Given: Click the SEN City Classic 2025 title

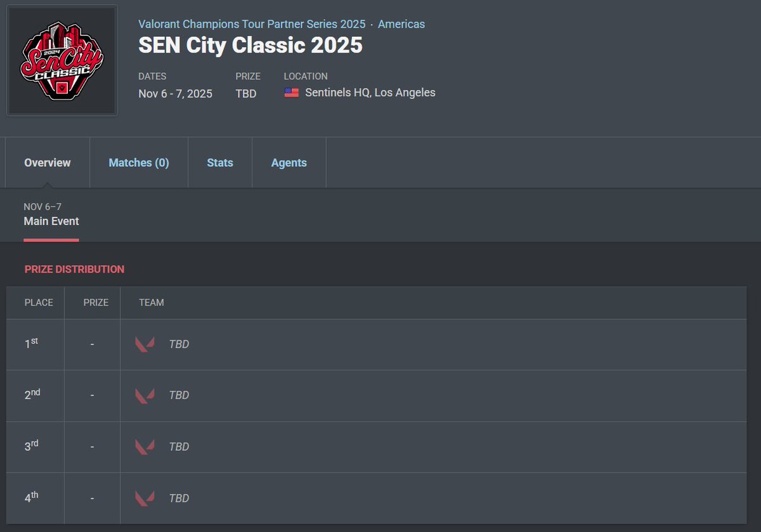Looking at the screenshot, I should 250,46.
